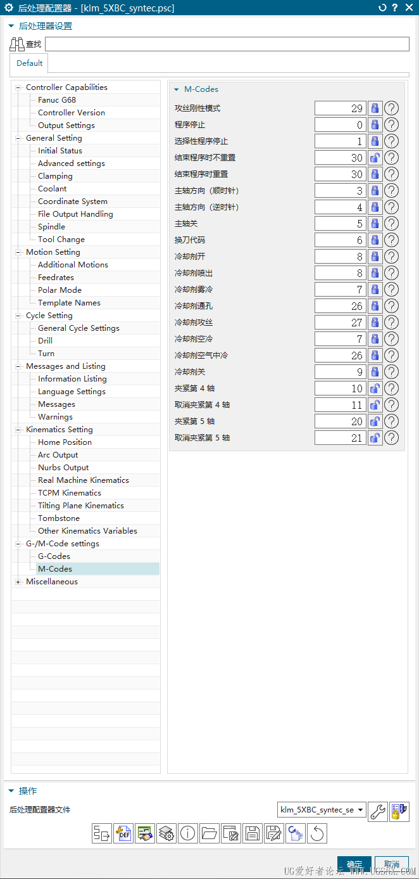Select Feedrates in the tree
The image size is (419, 879).
pyautogui.click(x=56, y=278)
